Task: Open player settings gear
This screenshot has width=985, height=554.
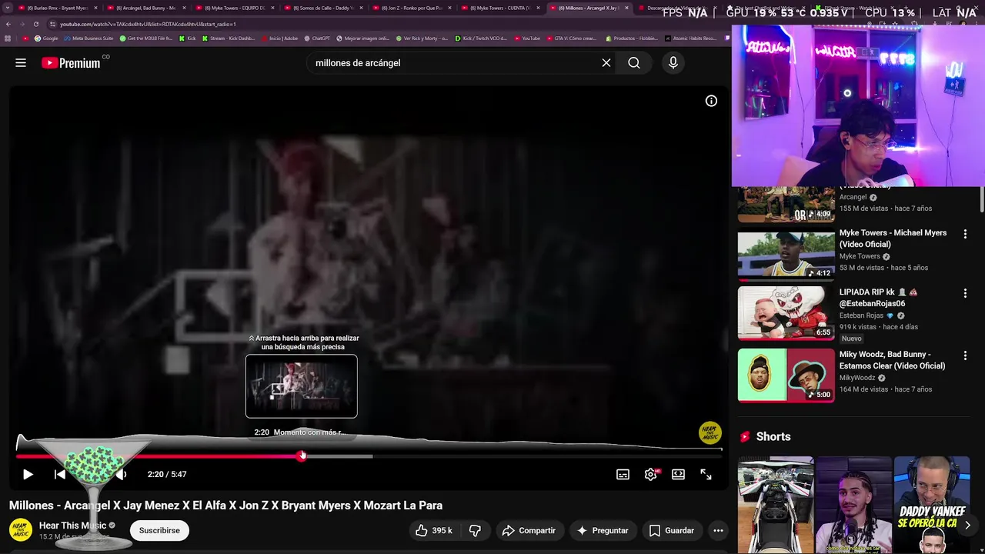Action: (651, 475)
